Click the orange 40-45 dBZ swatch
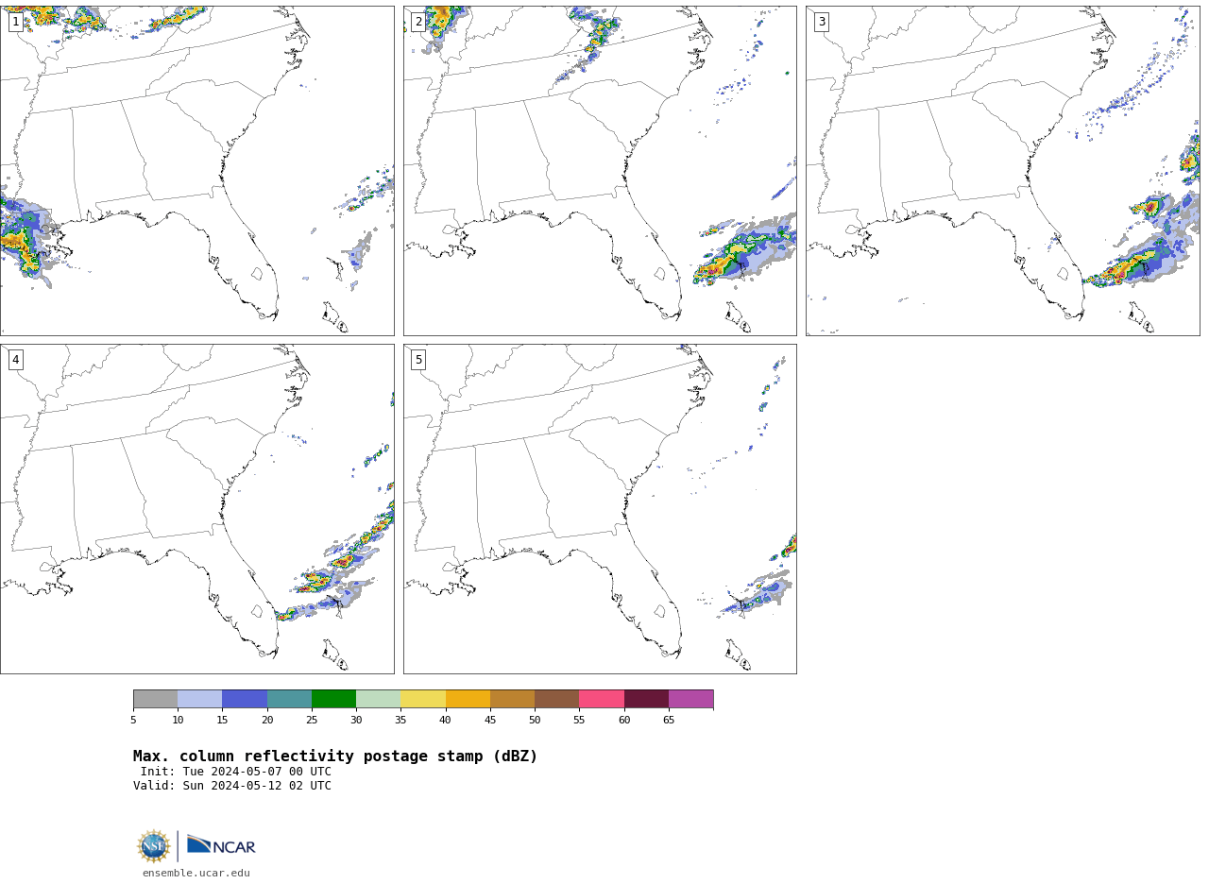This screenshot has height=884, width=1209. (468, 699)
